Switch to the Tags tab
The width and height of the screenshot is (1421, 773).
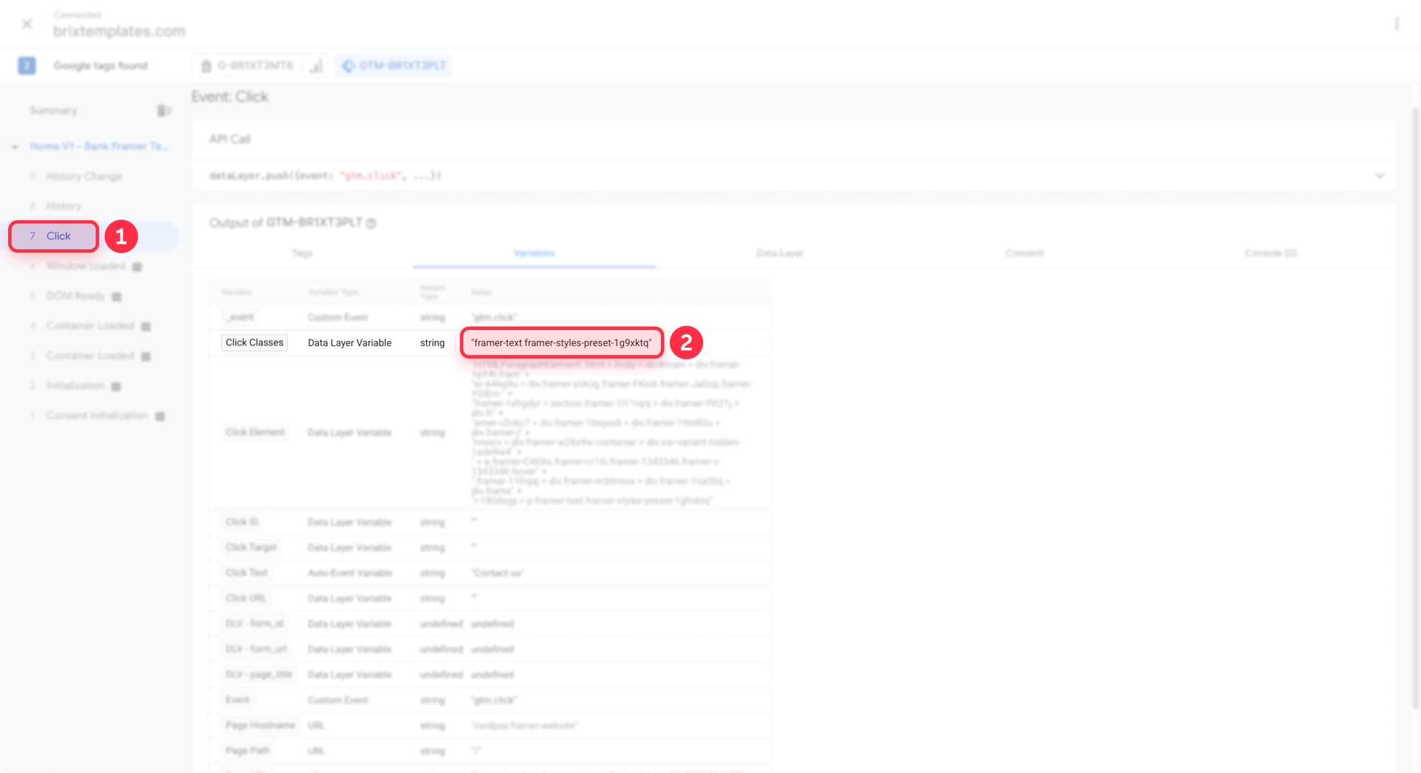coord(302,253)
